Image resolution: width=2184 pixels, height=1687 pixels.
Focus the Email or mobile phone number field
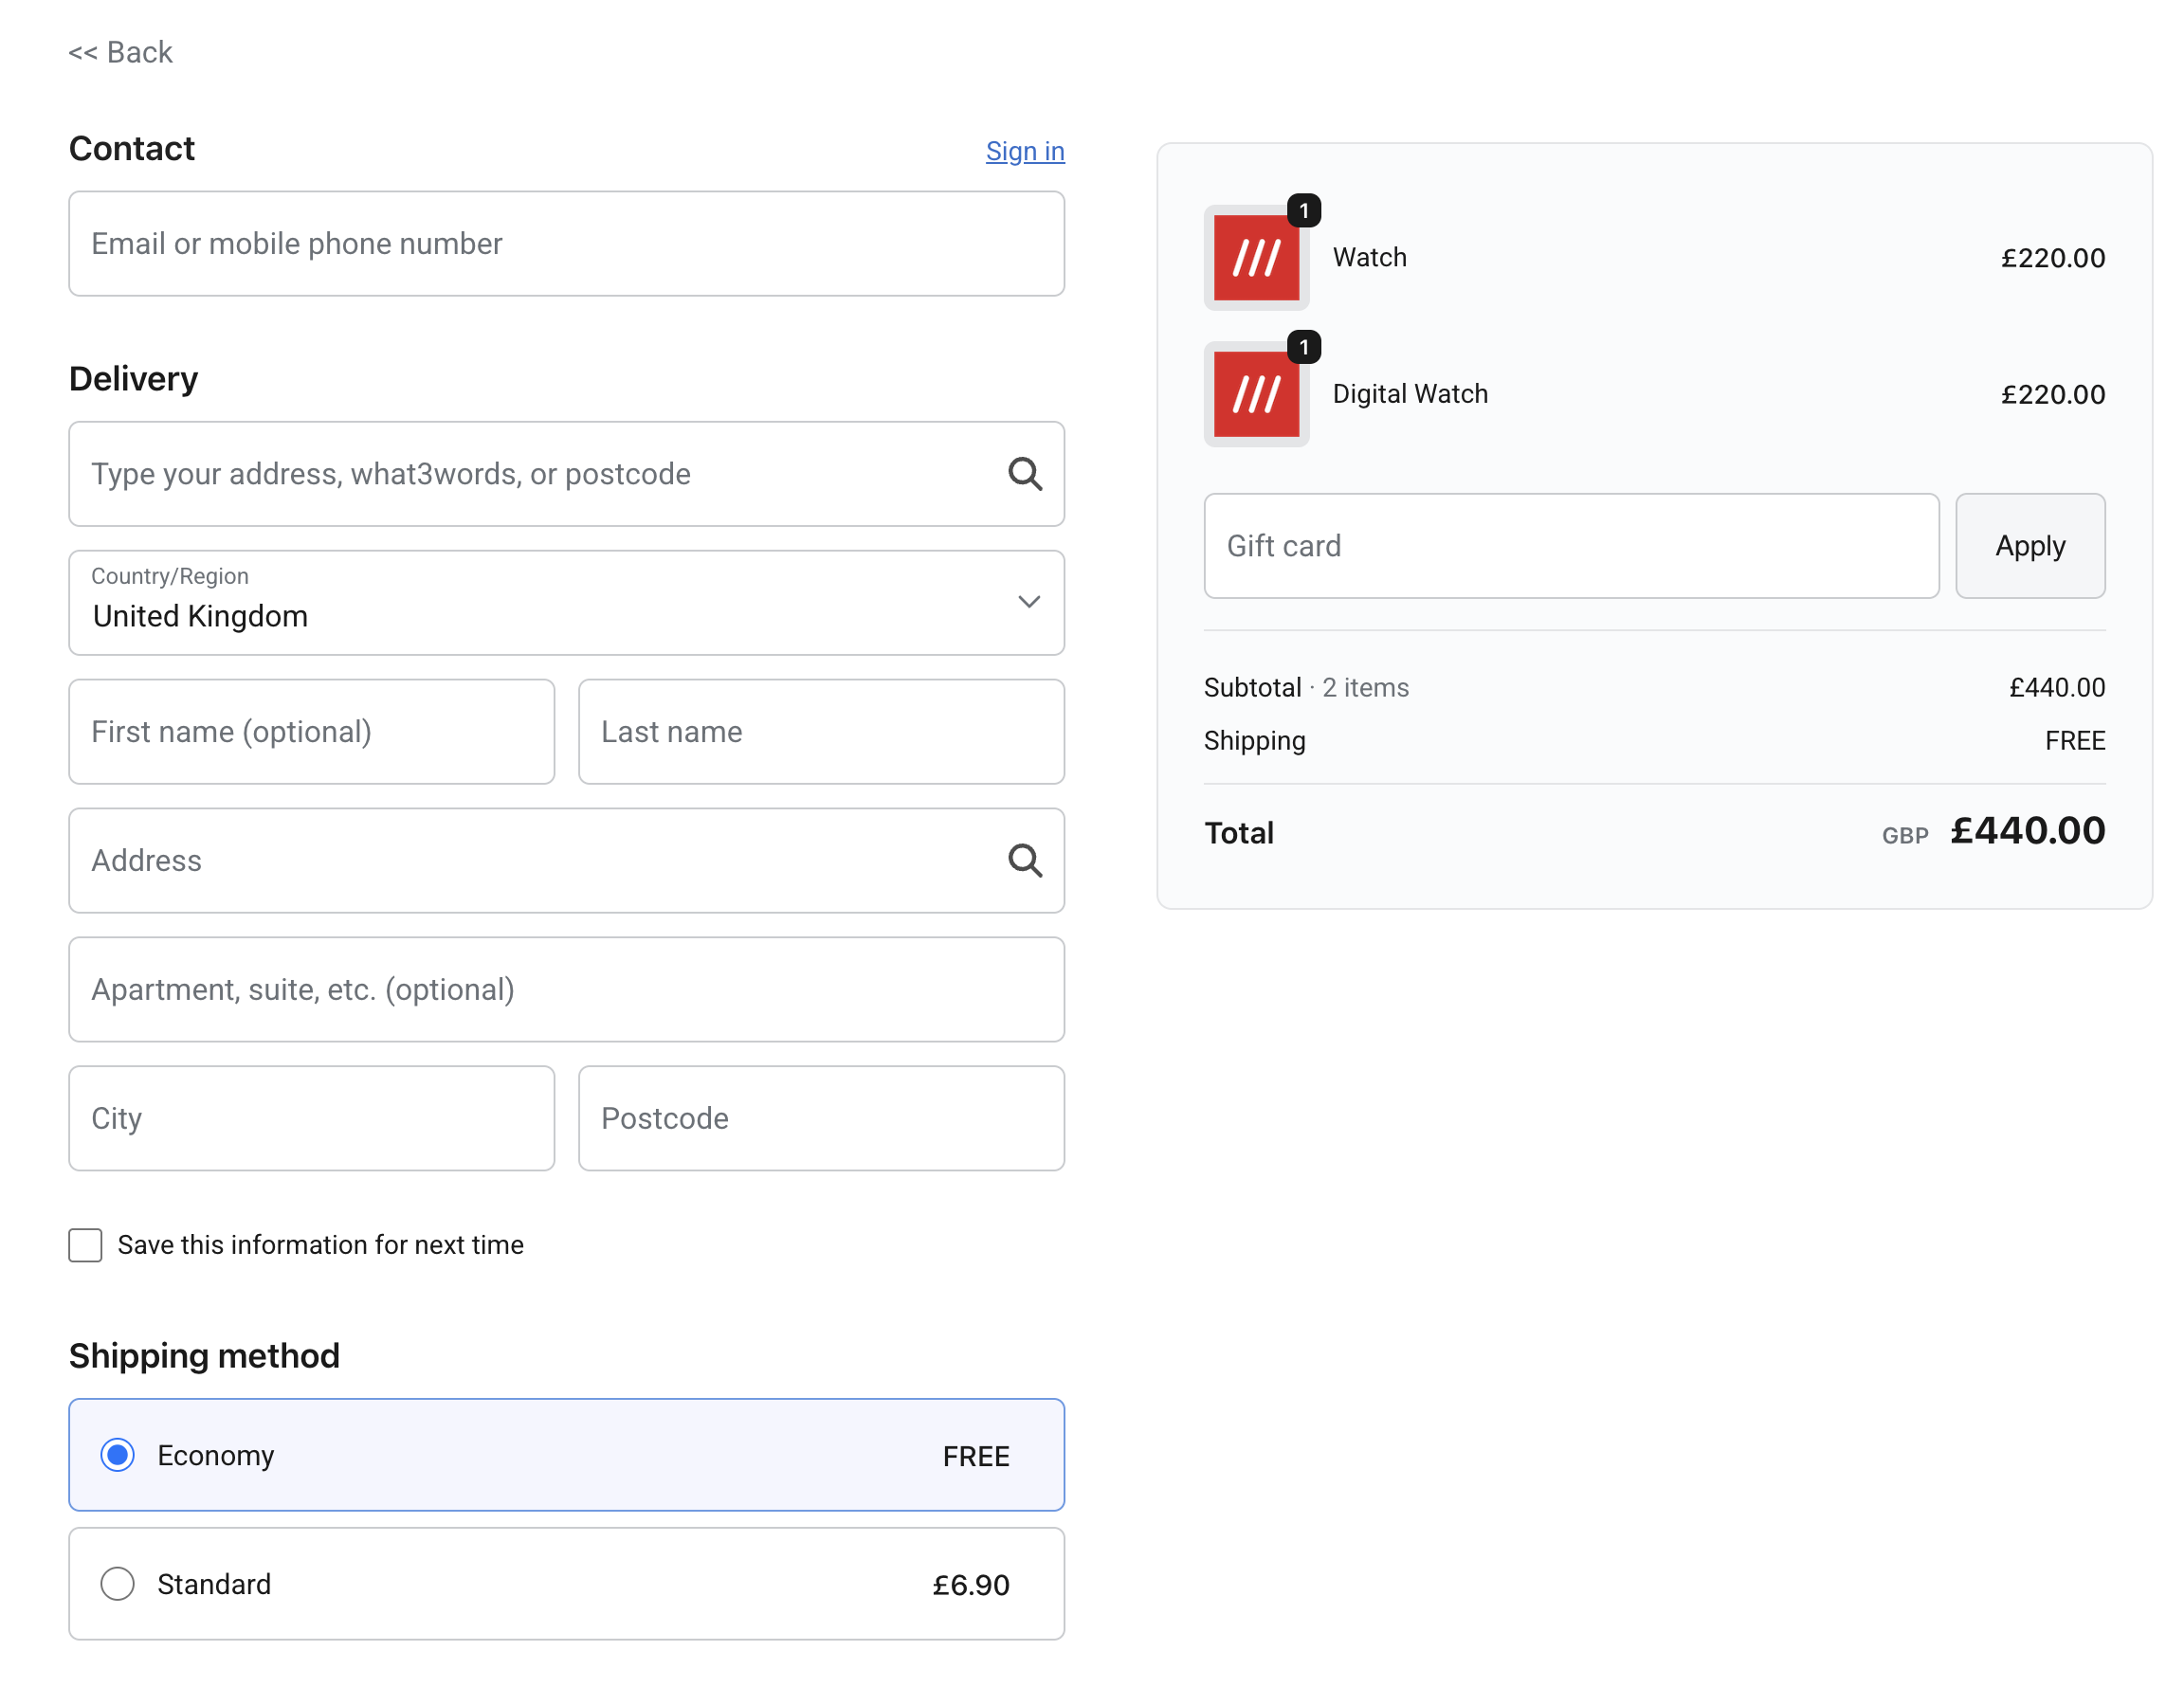(566, 244)
